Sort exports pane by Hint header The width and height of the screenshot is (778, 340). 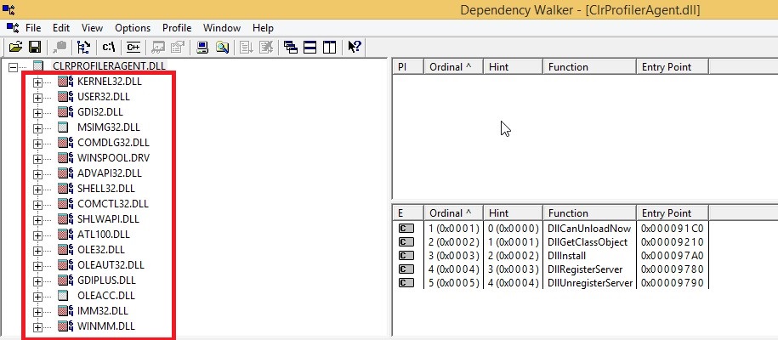point(513,213)
